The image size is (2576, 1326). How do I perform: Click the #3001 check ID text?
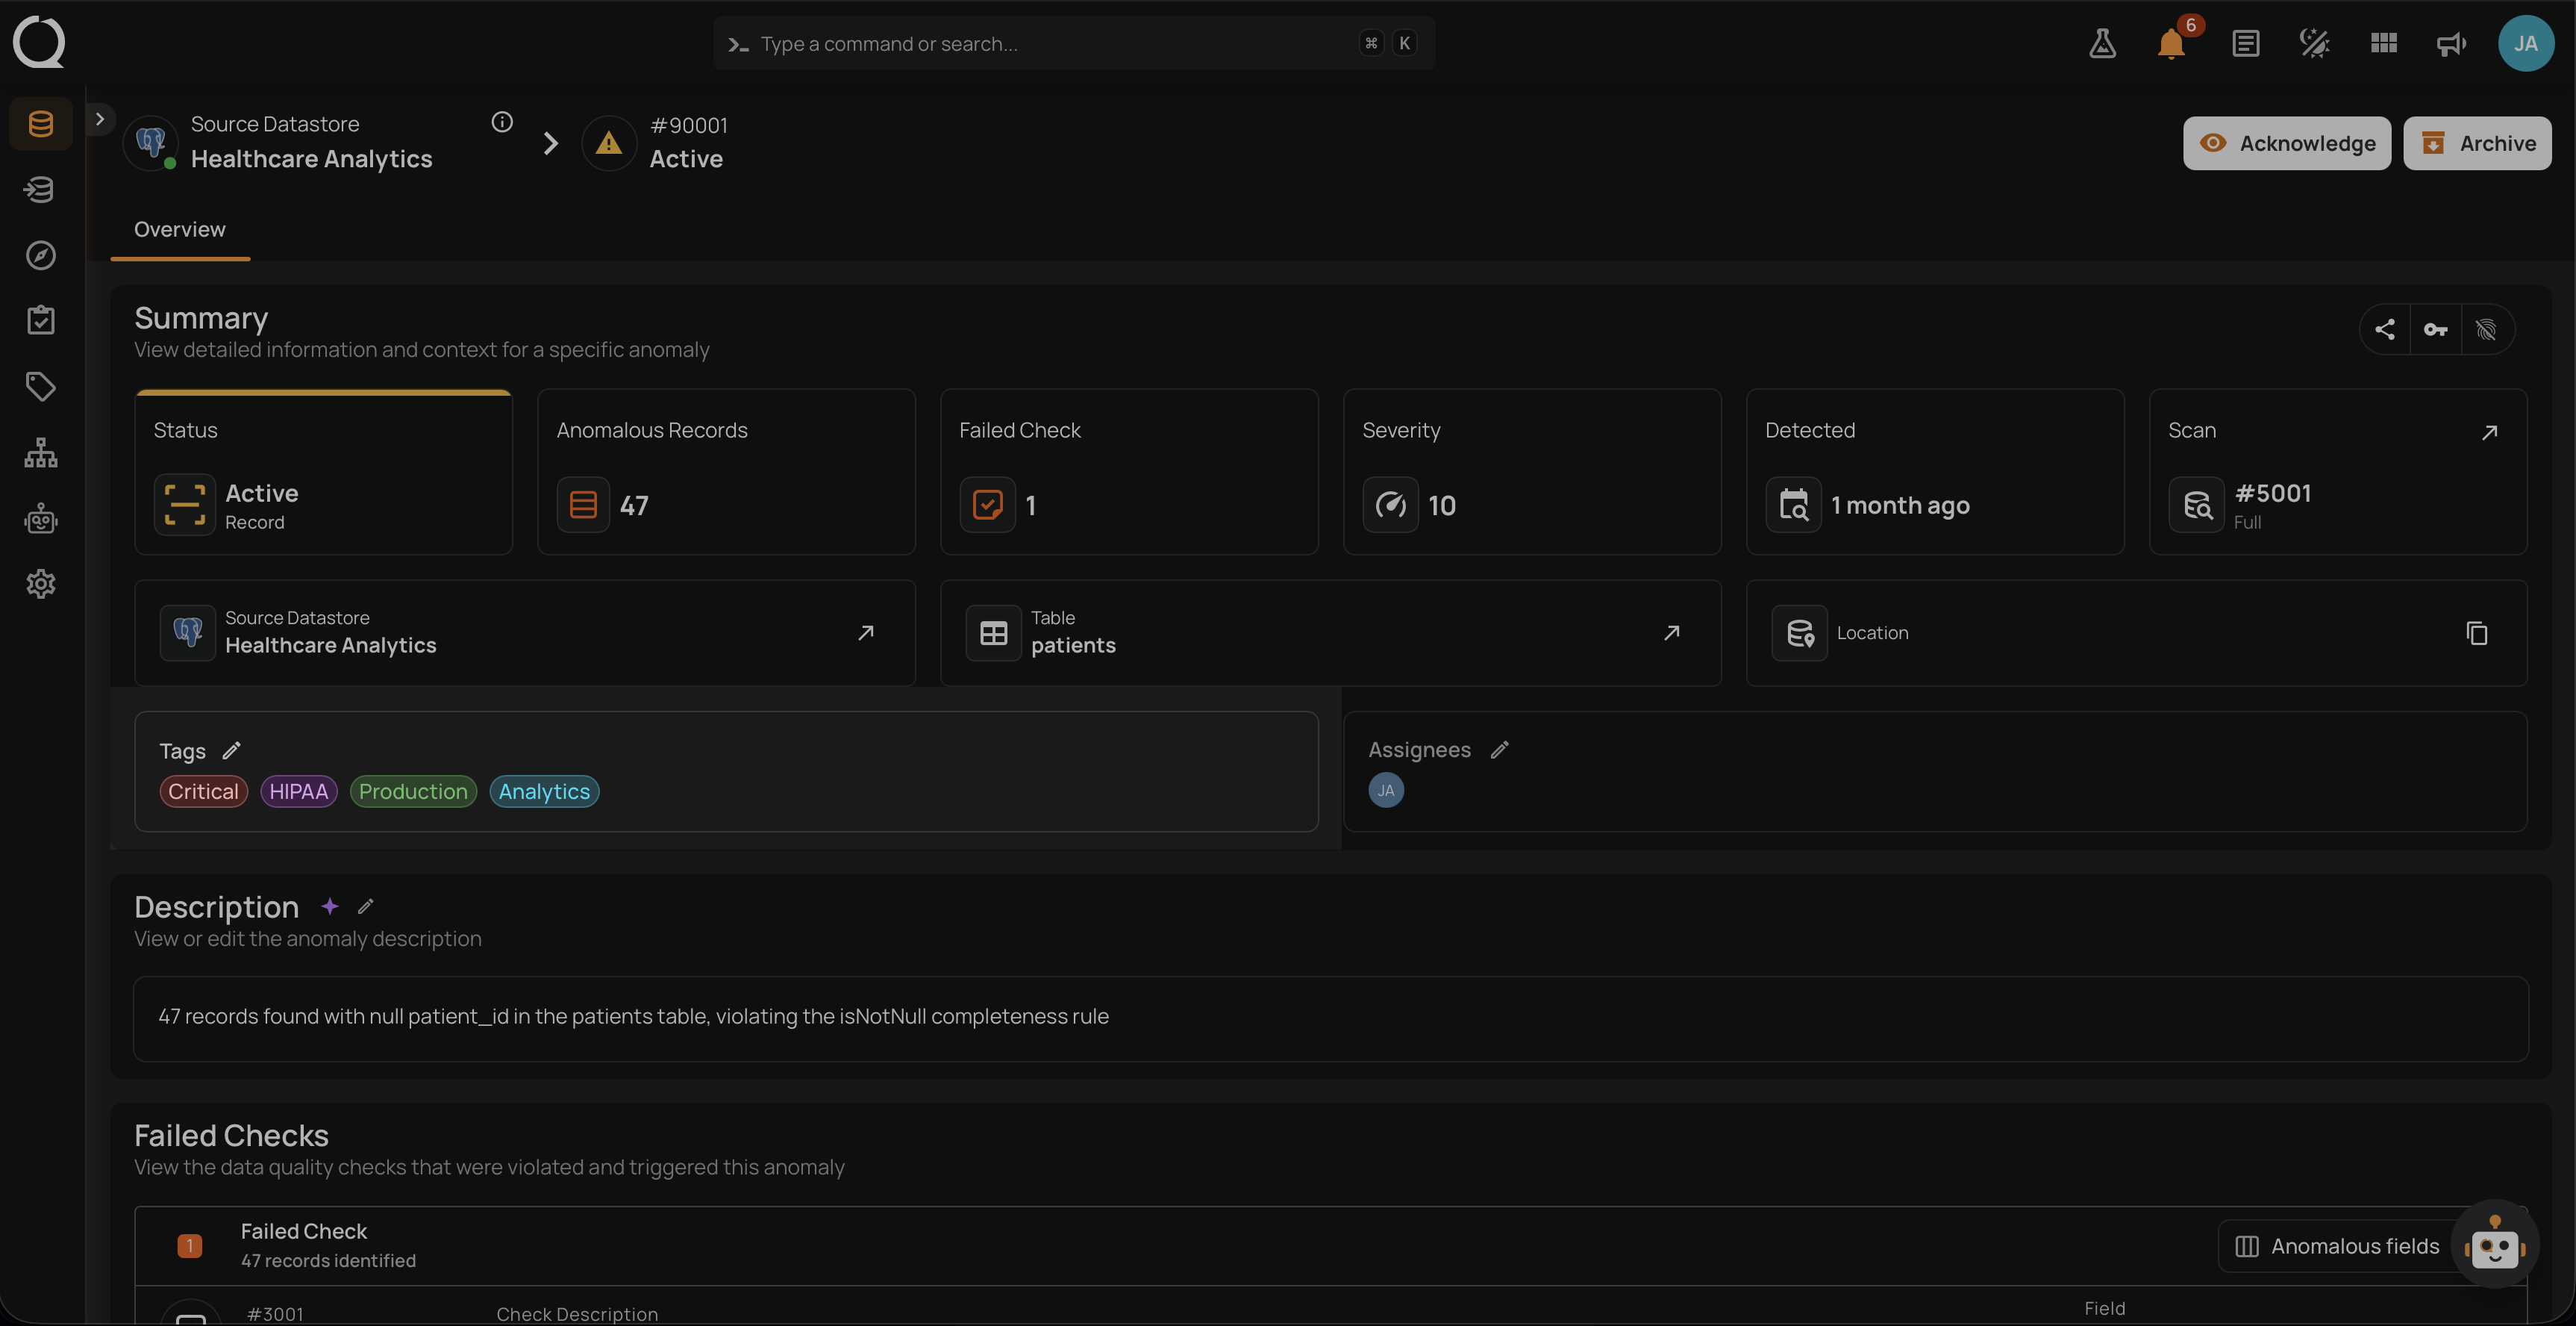tap(275, 1314)
